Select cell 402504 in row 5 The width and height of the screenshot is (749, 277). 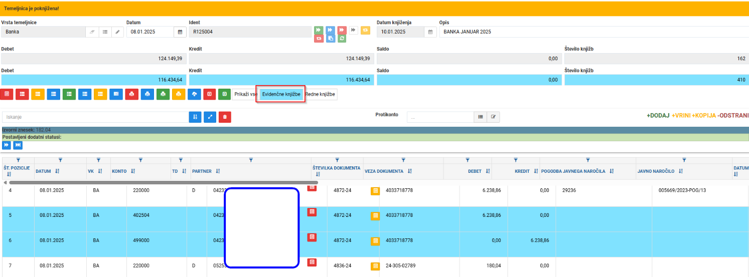coord(141,215)
